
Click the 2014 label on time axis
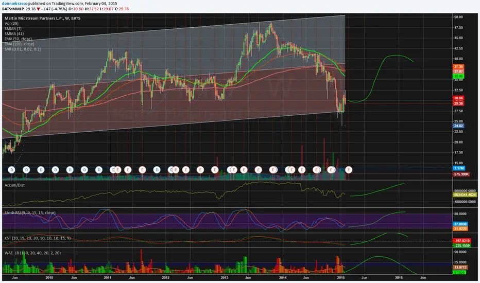pos(283,278)
